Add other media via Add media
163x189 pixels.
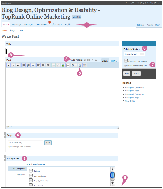click(x=96, y=60)
